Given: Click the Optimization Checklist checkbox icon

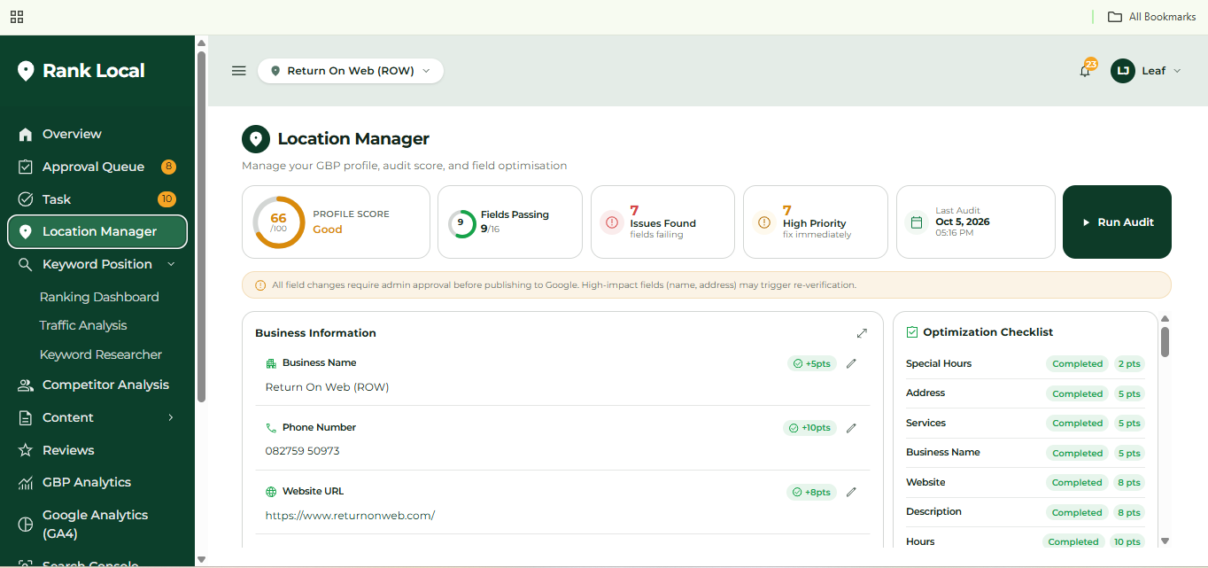Looking at the screenshot, I should click(x=912, y=332).
